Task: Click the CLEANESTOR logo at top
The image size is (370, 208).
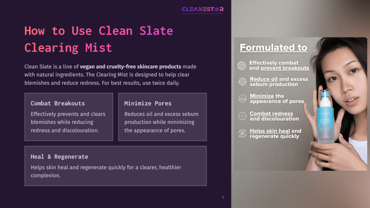Action: click(203, 10)
